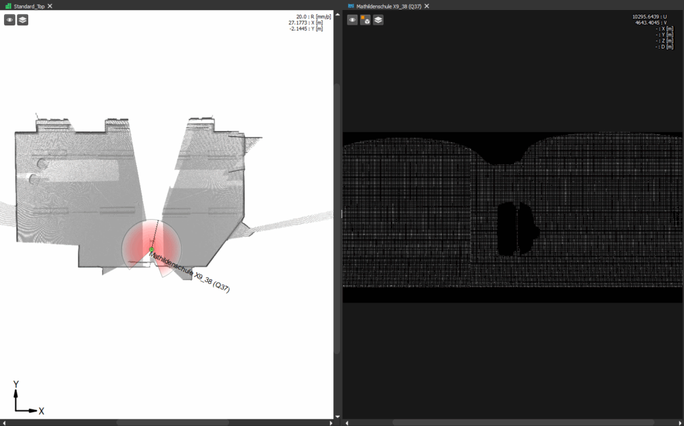Toggle the eye visibility icon in panorama view
The image size is (684, 426).
pyautogui.click(x=352, y=20)
